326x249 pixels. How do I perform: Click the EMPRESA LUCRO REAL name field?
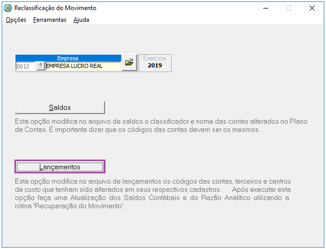(83, 66)
